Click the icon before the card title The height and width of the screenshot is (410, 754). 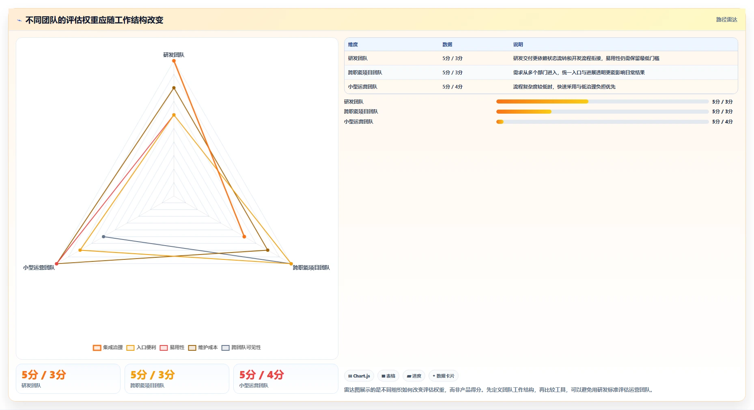tap(19, 20)
